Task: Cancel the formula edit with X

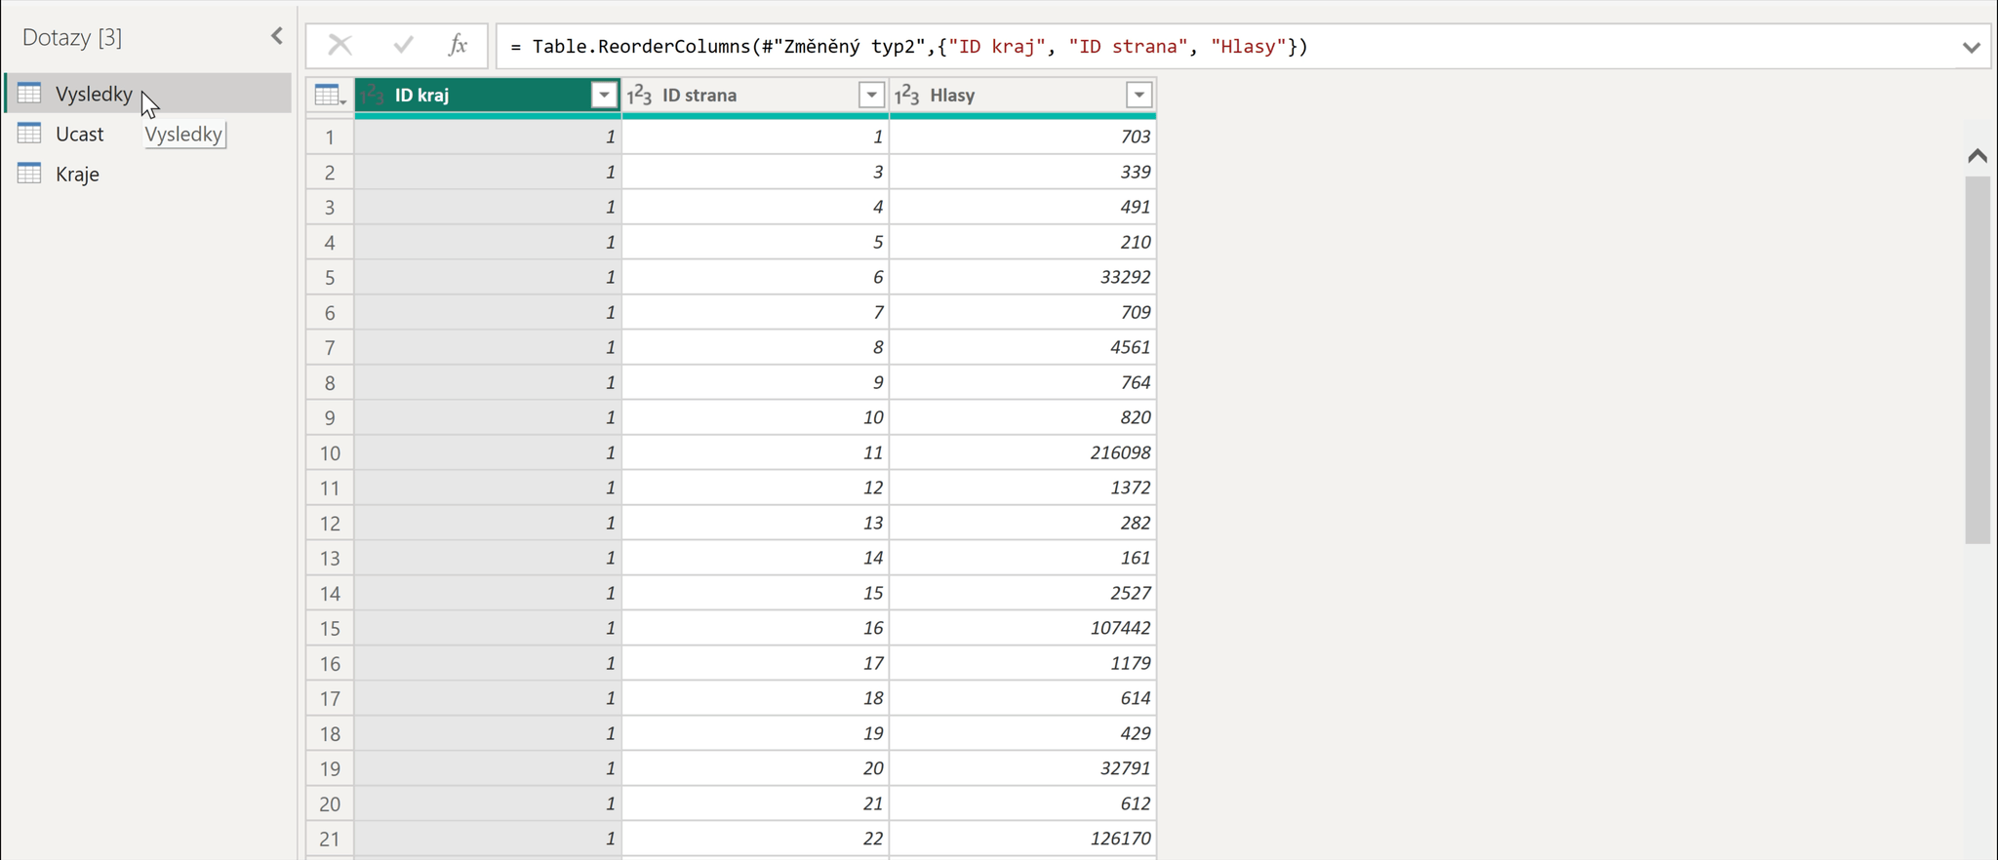Action: [340, 45]
